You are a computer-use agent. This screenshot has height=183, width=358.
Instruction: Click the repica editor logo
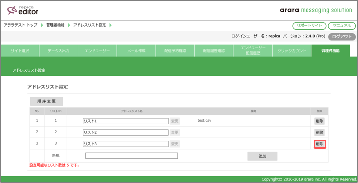click(23, 10)
